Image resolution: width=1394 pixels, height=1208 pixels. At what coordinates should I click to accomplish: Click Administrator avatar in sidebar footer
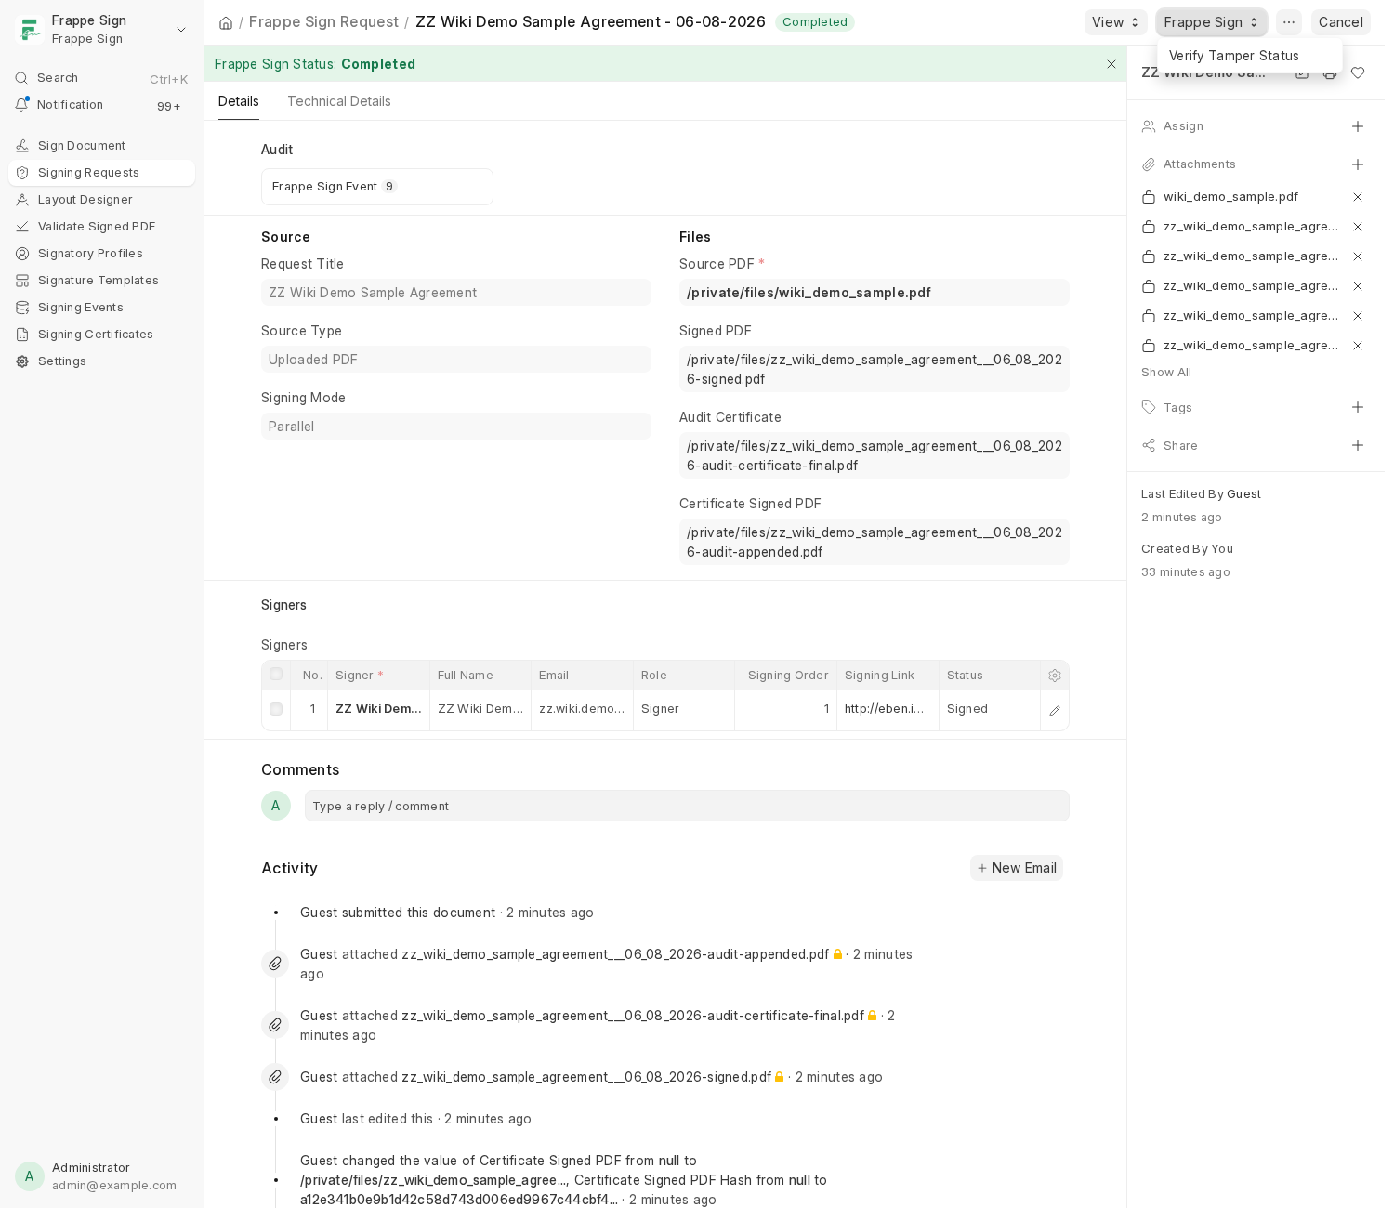30,1176
